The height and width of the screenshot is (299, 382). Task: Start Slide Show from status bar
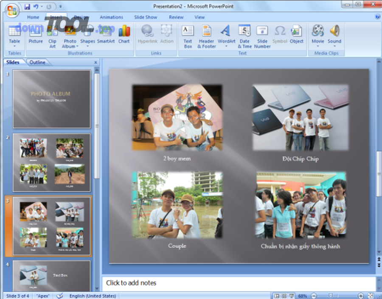tap(292, 296)
